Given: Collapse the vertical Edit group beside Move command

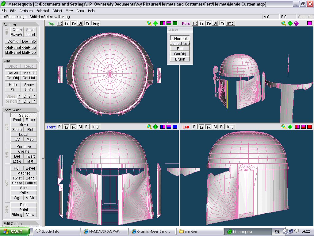Looking at the screenshot, I should [7, 127].
